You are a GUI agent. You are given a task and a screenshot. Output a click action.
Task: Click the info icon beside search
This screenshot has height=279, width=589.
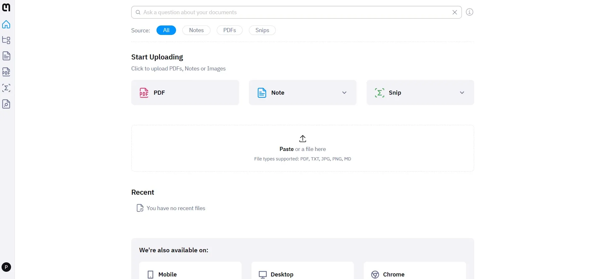(469, 12)
